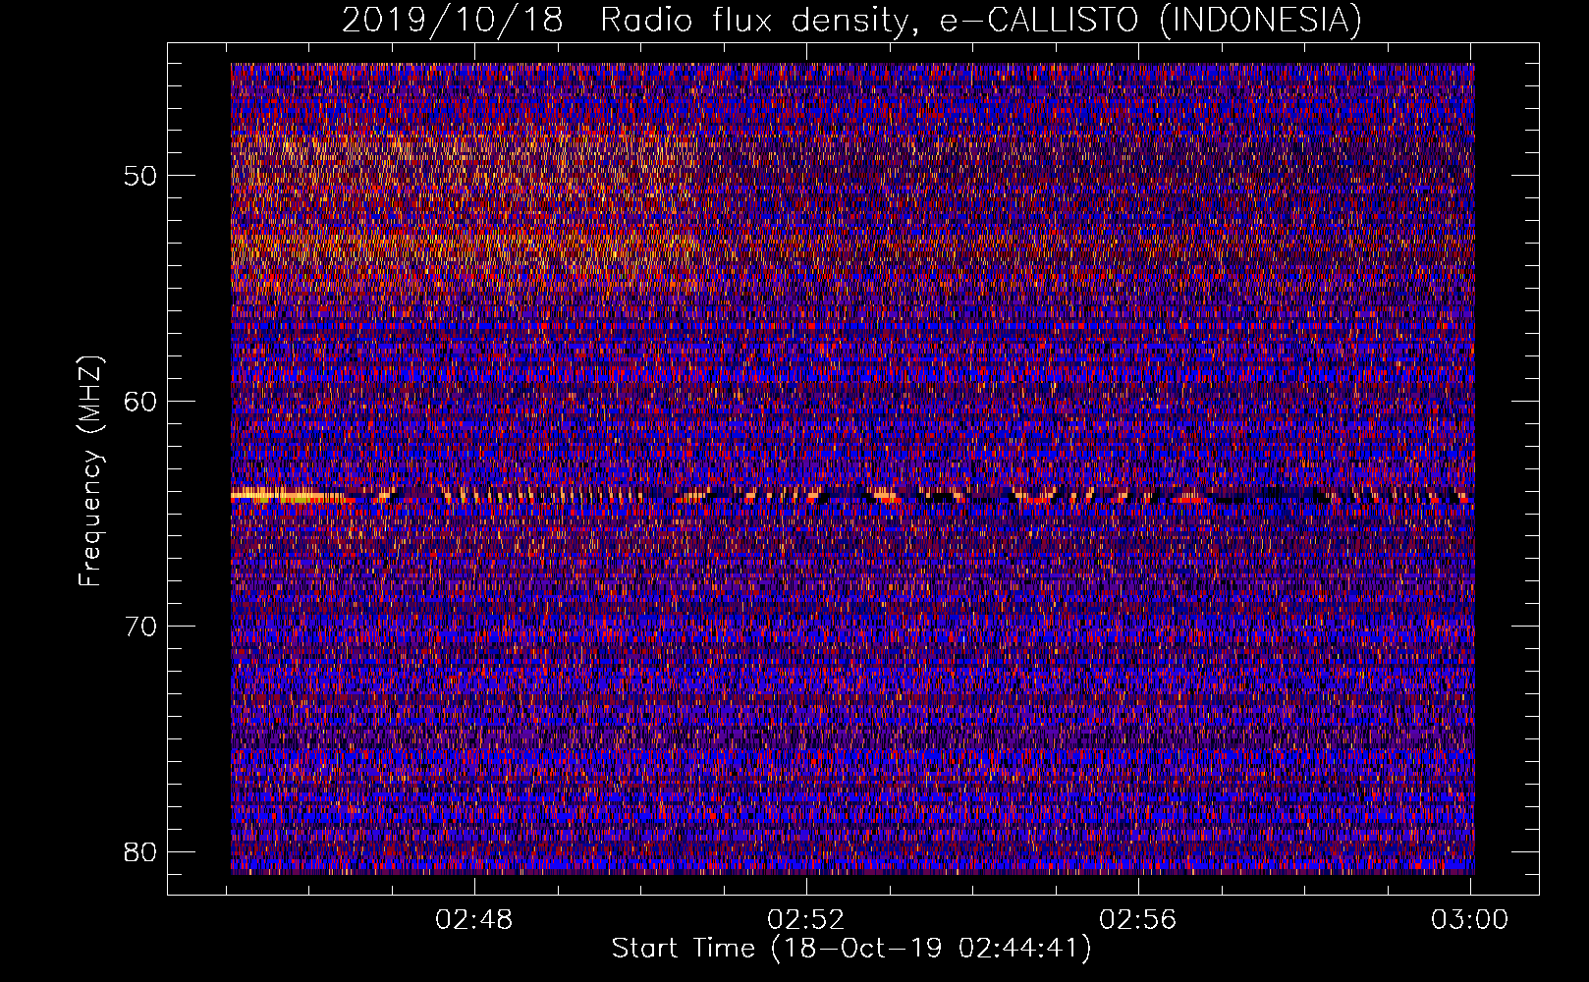
Task: Click the 02:56 time tick label
Action: tap(1138, 920)
